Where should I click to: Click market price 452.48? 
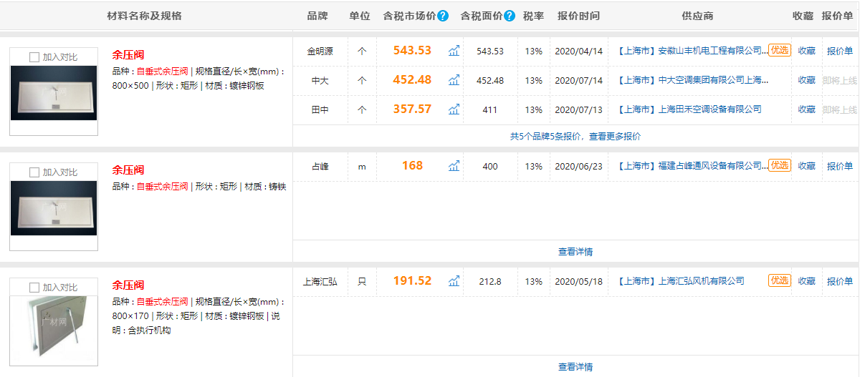coord(412,79)
